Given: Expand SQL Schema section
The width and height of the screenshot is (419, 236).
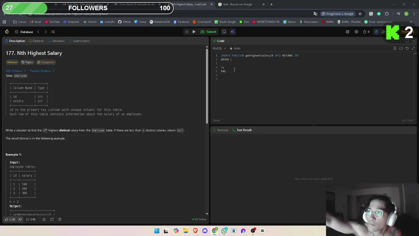Looking at the screenshot, I should tap(15, 71).
